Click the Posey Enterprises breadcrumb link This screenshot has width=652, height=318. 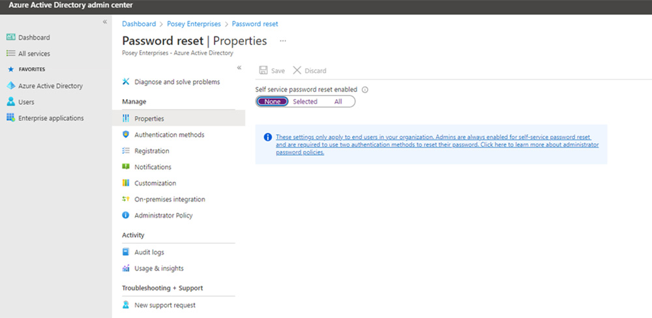(x=194, y=23)
